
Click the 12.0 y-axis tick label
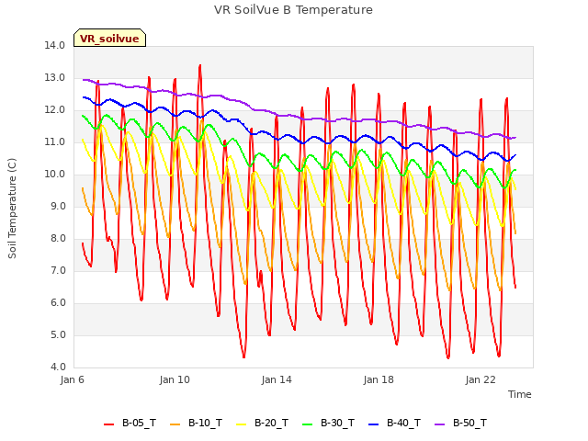click(55, 110)
